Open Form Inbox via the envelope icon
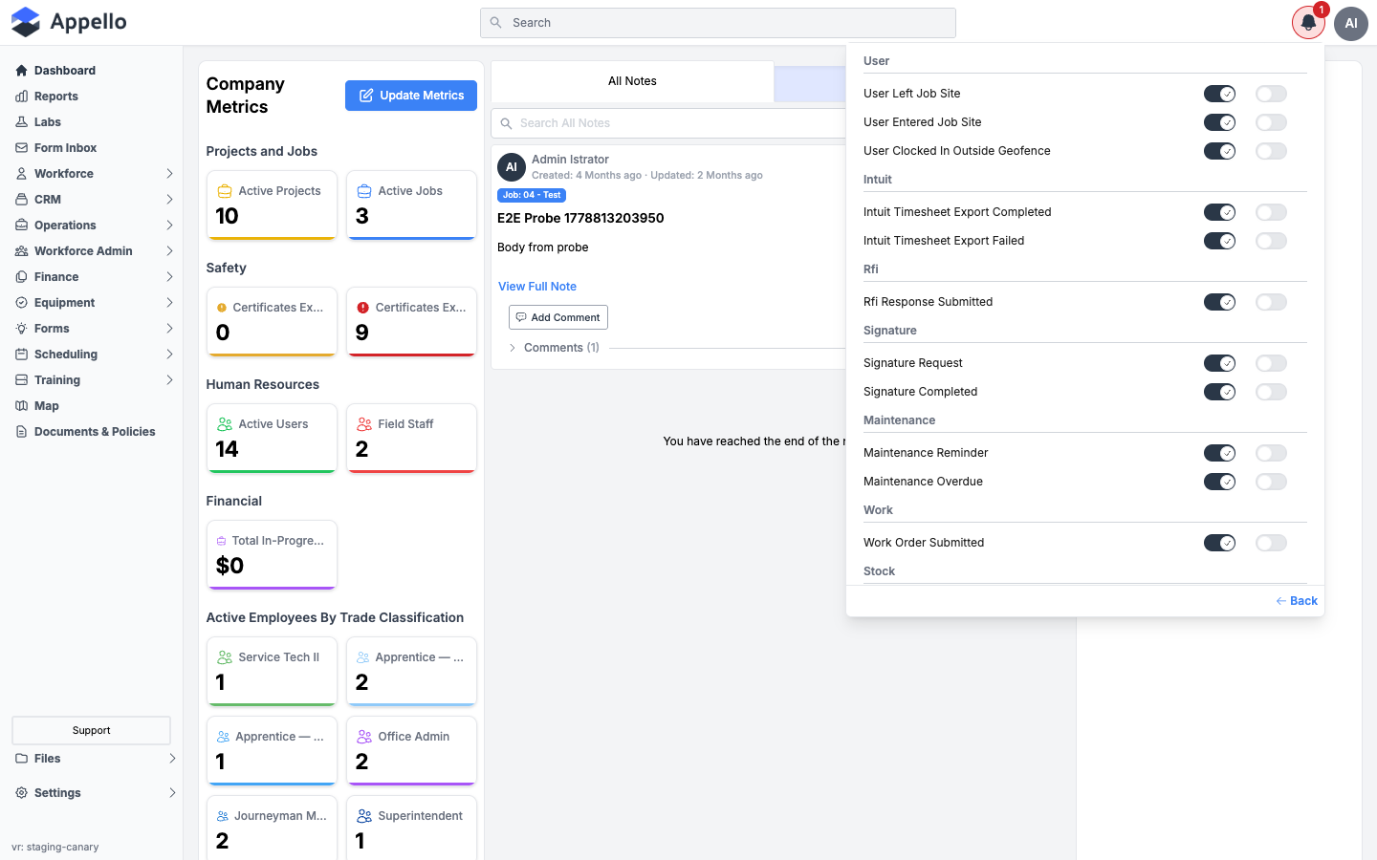Image resolution: width=1377 pixels, height=860 pixels. [21, 148]
